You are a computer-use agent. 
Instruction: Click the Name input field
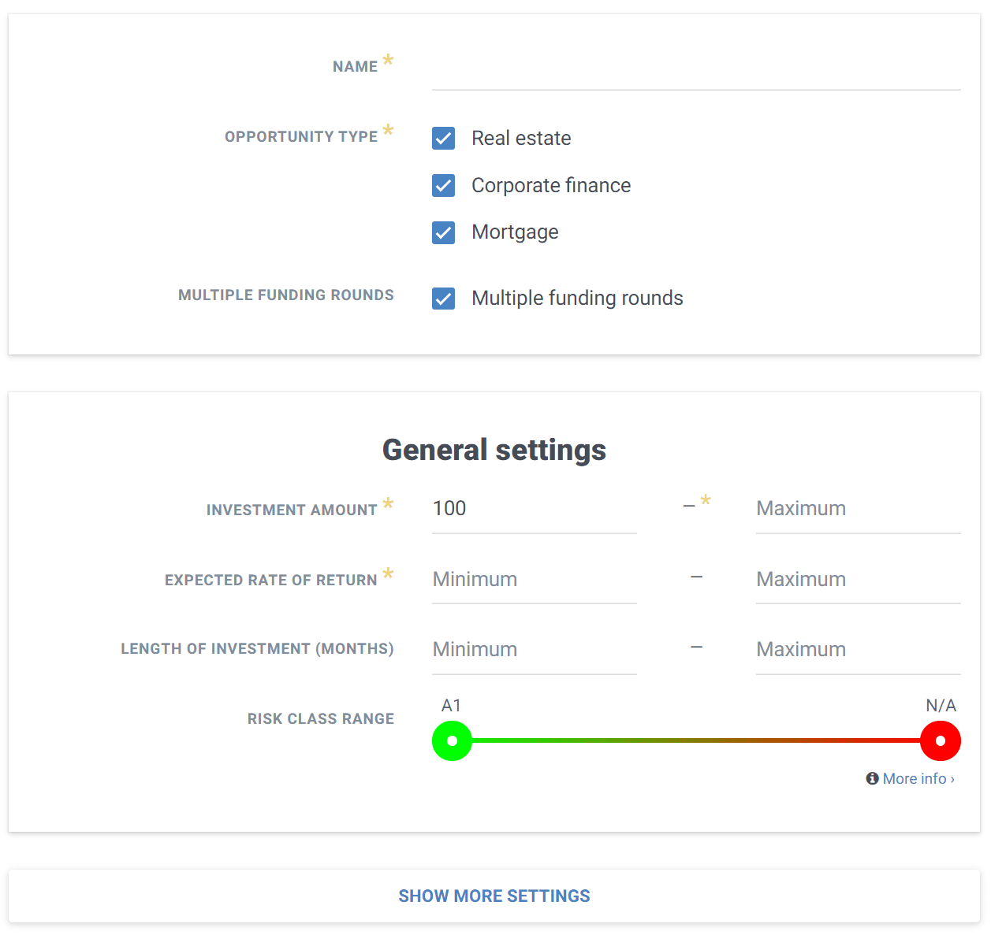point(696,68)
